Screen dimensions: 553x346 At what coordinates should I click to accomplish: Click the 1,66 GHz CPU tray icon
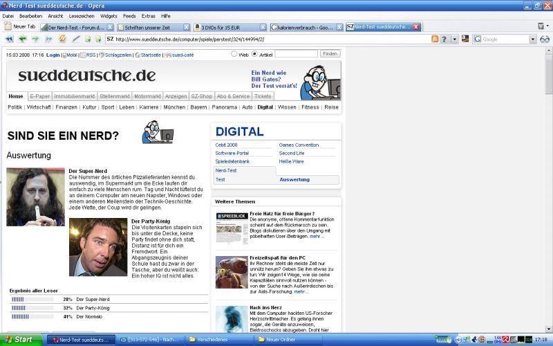pos(498,339)
